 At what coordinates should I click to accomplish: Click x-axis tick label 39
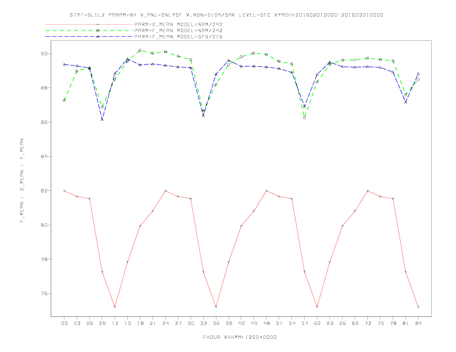(229, 323)
